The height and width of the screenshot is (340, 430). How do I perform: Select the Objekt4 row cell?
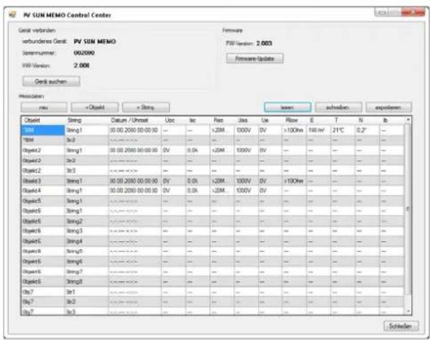[x=43, y=191]
